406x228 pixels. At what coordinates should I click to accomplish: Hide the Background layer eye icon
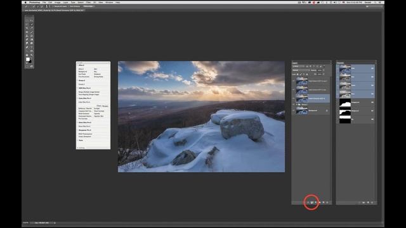(293, 110)
